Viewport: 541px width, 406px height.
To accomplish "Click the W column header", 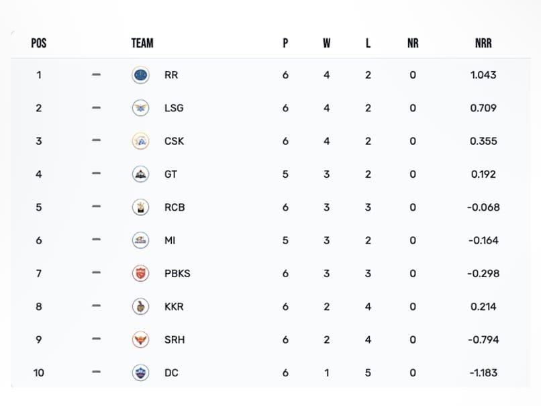I will coord(327,43).
